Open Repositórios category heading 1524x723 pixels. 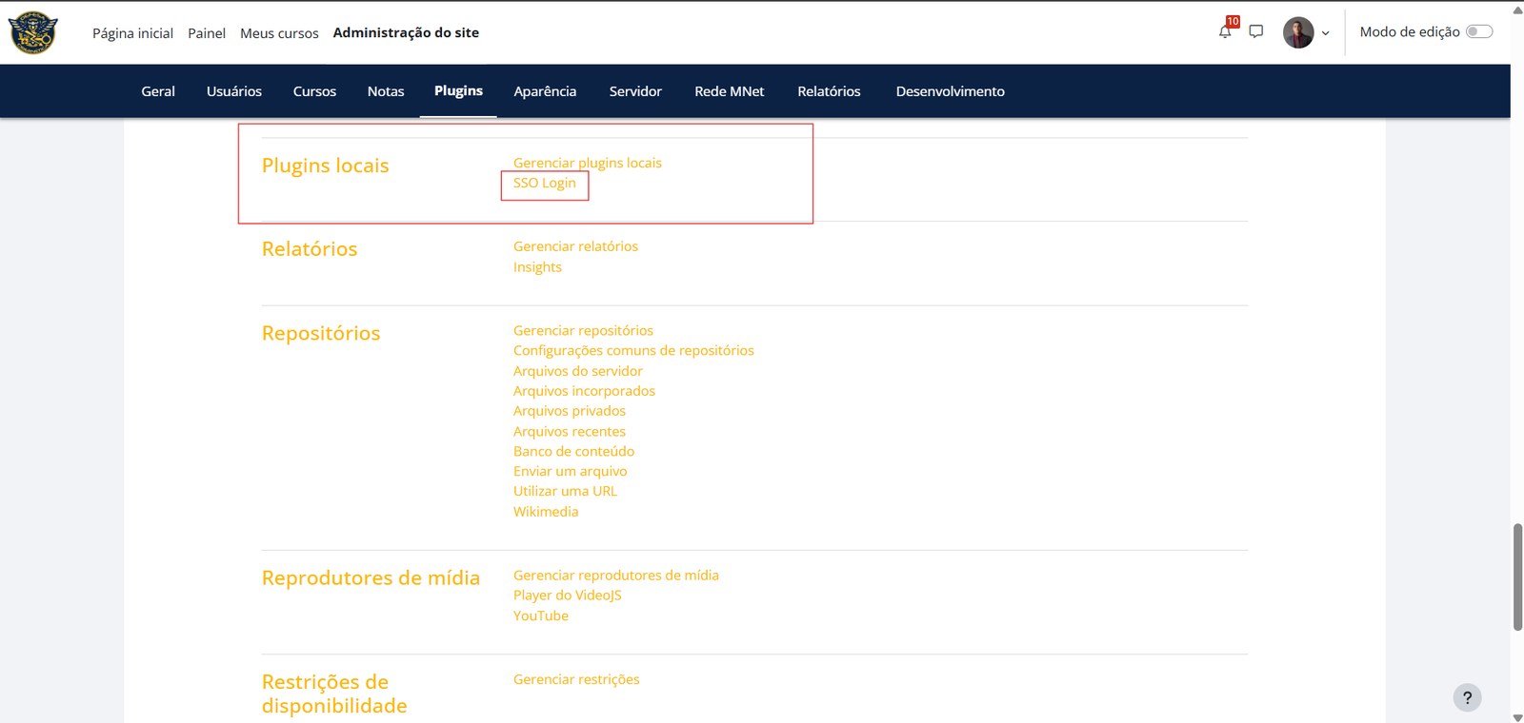321,333
